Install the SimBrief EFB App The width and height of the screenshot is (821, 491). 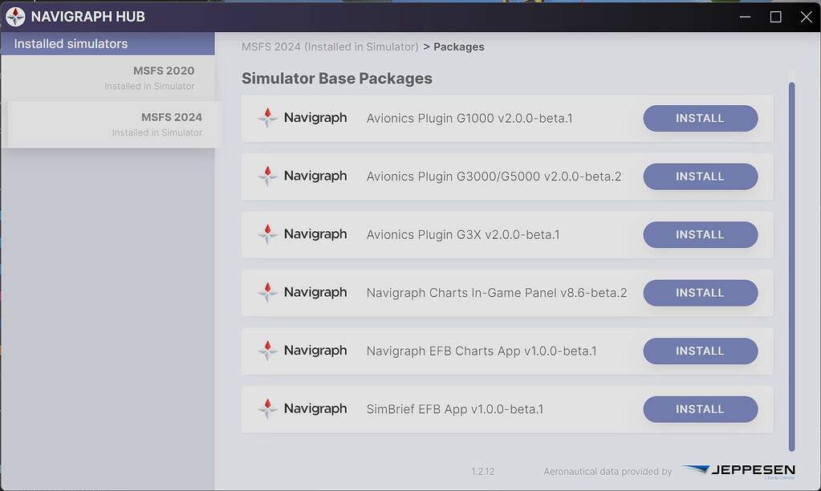click(699, 409)
